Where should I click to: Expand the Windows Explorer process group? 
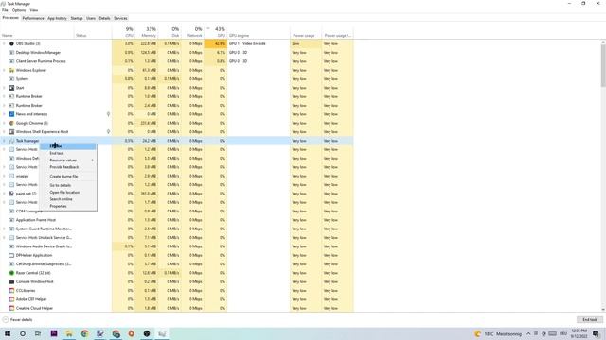pyautogui.click(x=4, y=70)
